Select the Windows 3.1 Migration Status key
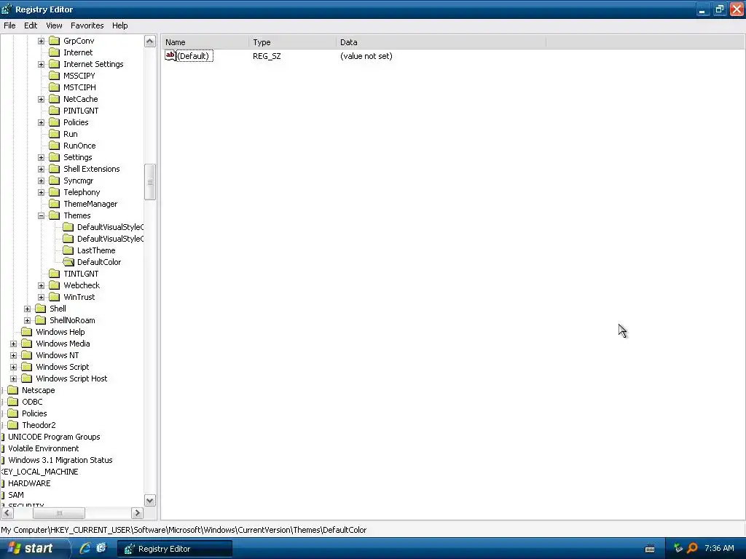This screenshot has width=746, height=559. point(60,460)
